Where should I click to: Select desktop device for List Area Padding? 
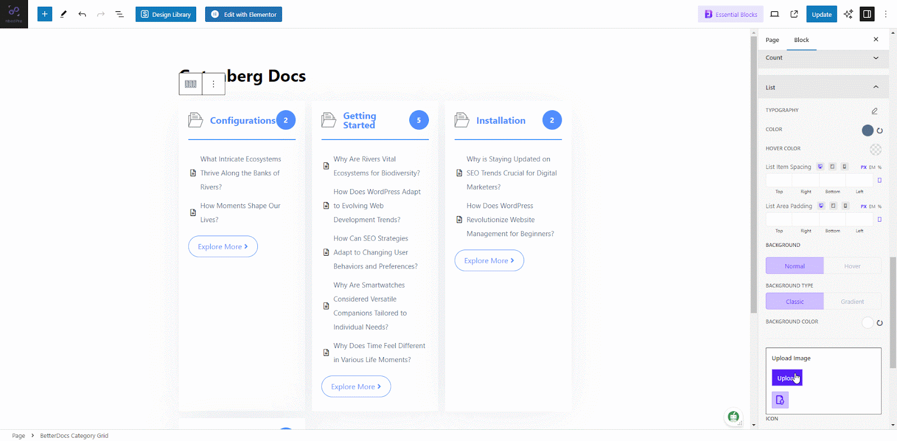pyautogui.click(x=821, y=206)
